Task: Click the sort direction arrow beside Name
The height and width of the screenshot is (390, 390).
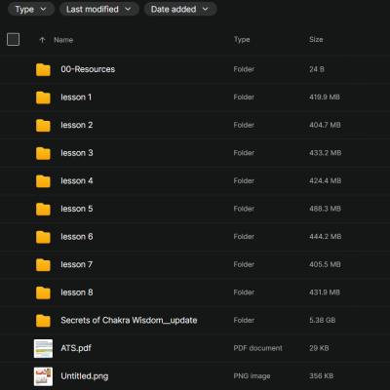Action: pos(42,40)
